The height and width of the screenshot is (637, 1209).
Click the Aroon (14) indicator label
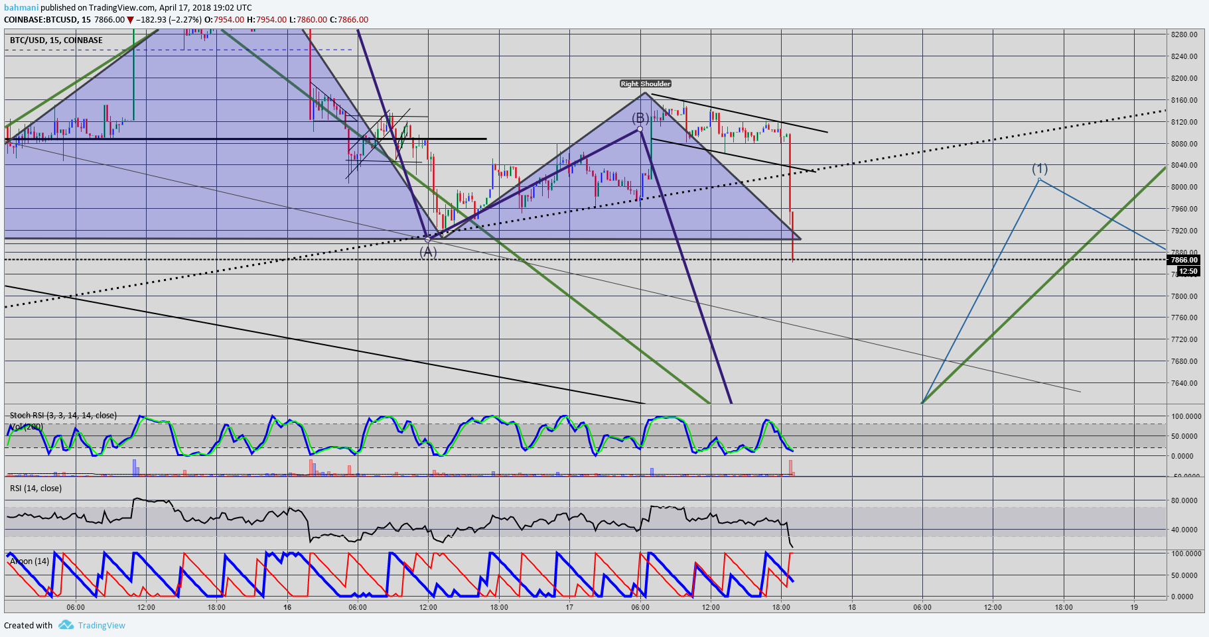tap(29, 561)
